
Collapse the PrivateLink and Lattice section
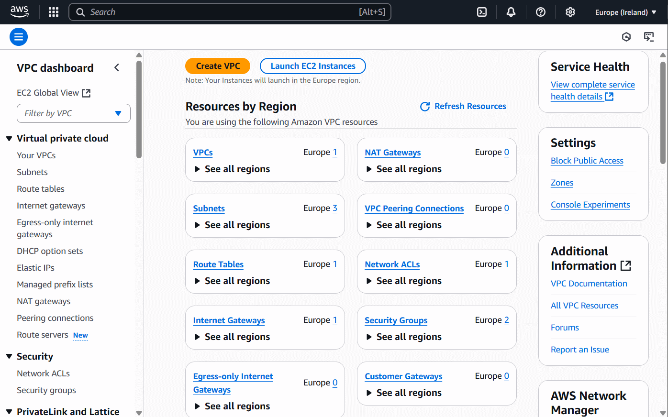click(x=9, y=412)
